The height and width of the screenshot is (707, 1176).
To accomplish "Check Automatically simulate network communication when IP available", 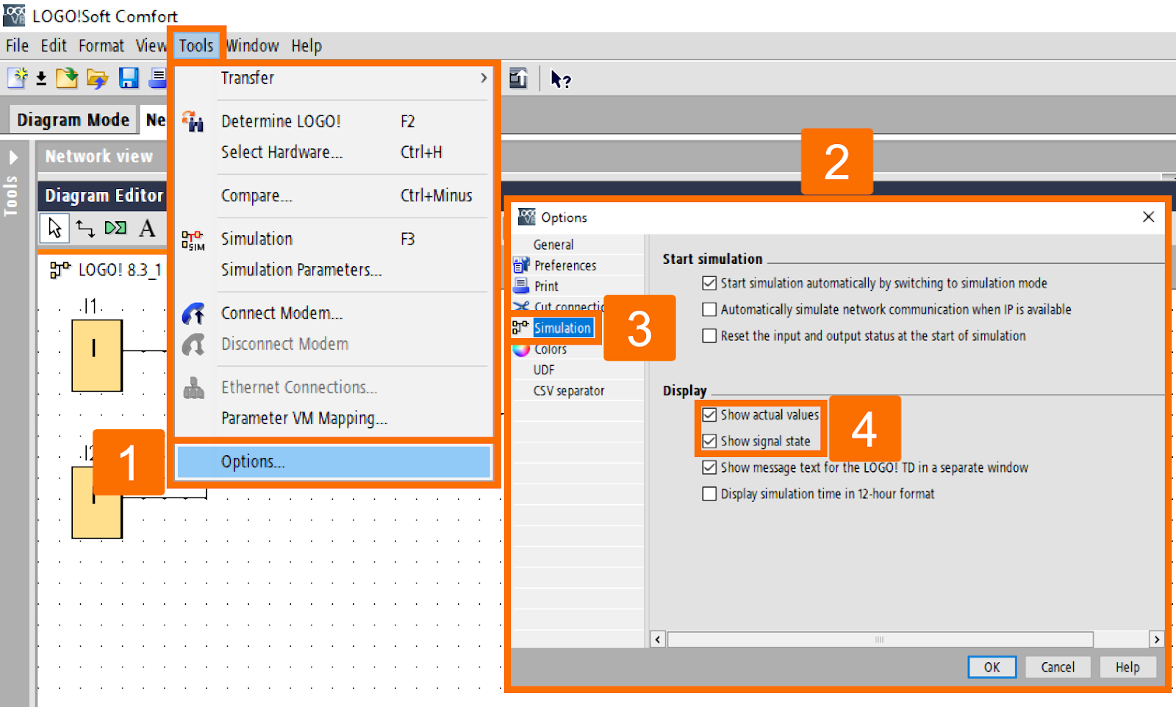I will click(x=709, y=309).
